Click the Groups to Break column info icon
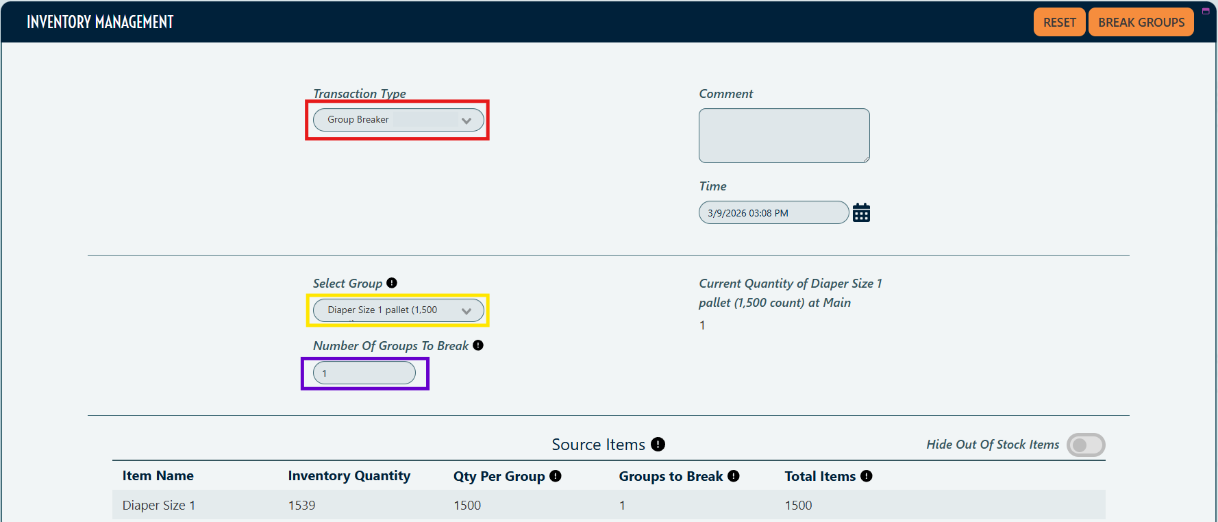The image size is (1218, 522). 734,476
